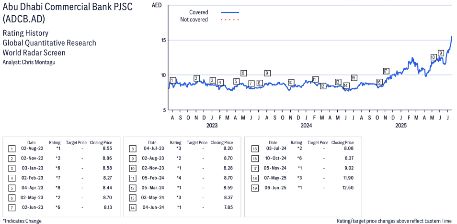Click chart marker 1 near August 2022
Image resolution: width=457 pixels, height=224 pixels.
(173, 80)
